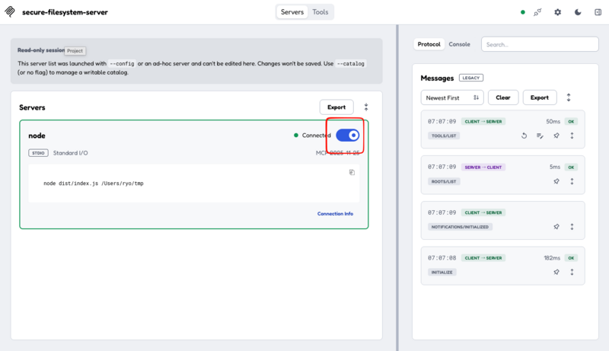Pin the INITIALIZE message
This screenshot has width=609, height=351.
tap(556, 272)
